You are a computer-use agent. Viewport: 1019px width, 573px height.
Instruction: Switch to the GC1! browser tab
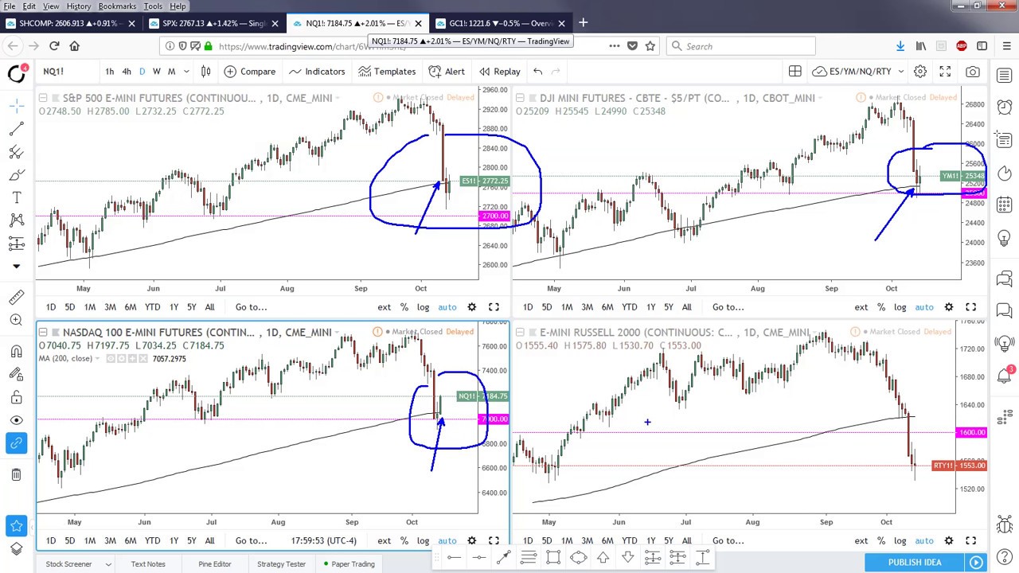[x=500, y=23]
